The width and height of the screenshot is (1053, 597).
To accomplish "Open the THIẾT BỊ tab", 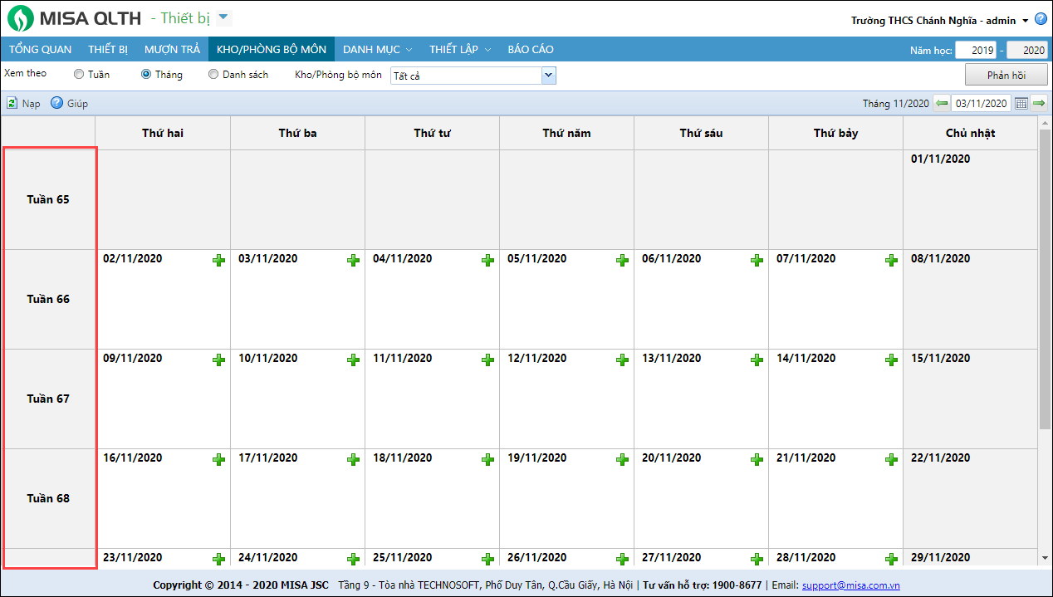I will tap(108, 49).
